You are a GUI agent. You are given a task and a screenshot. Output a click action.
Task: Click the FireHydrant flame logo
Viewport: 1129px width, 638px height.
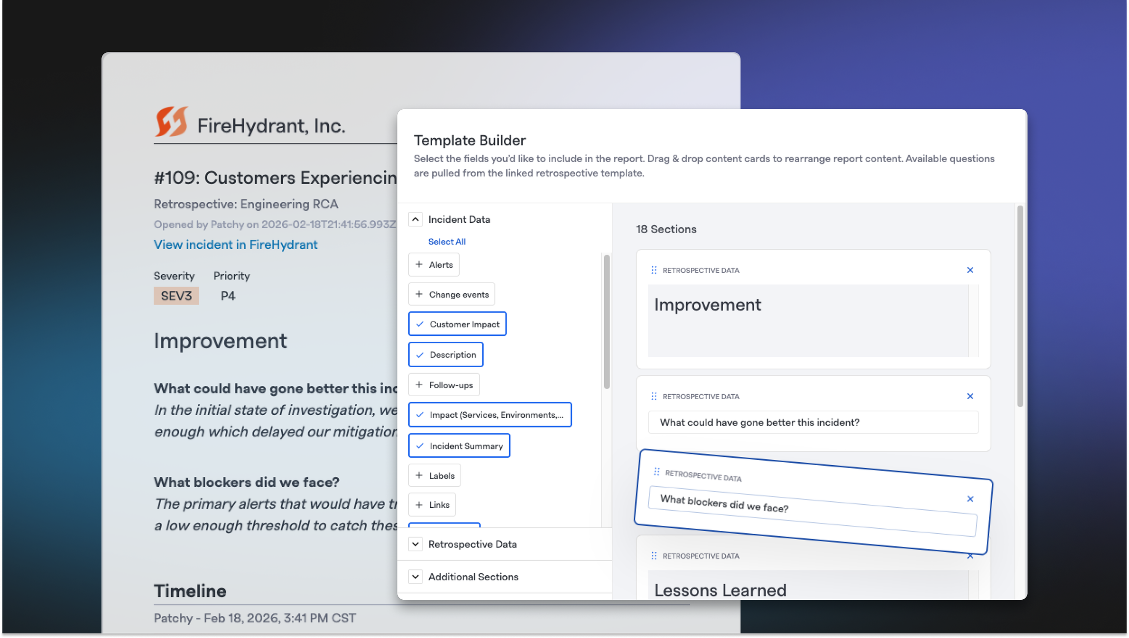(171, 122)
